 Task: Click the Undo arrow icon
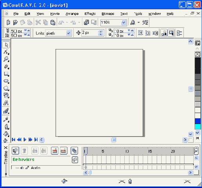[61, 22]
